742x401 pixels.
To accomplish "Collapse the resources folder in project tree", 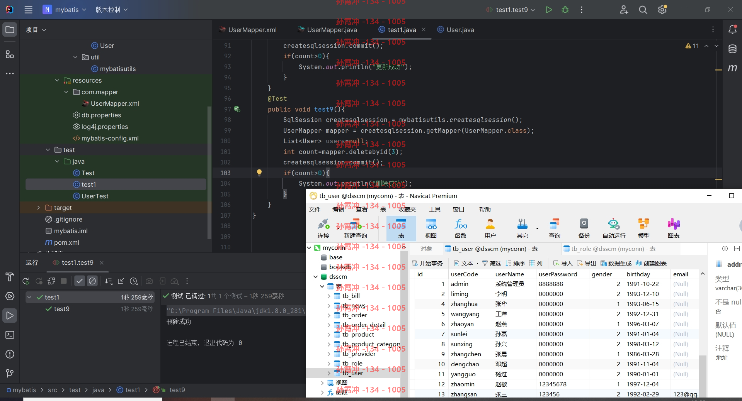I will coord(57,80).
